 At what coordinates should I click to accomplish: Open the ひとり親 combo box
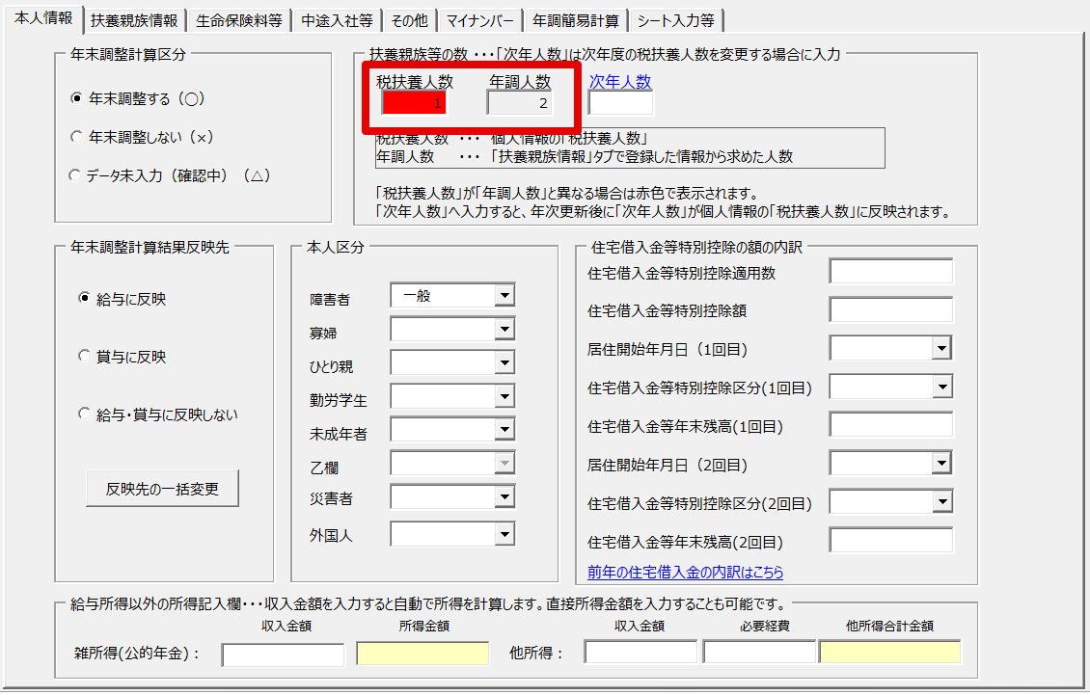pos(504,363)
